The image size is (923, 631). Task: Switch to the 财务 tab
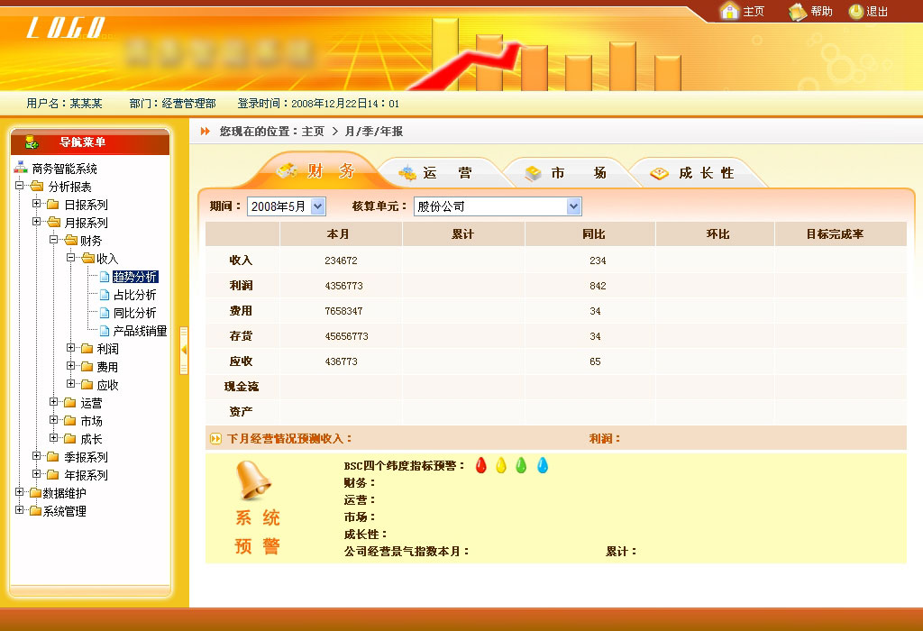[318, 171]
